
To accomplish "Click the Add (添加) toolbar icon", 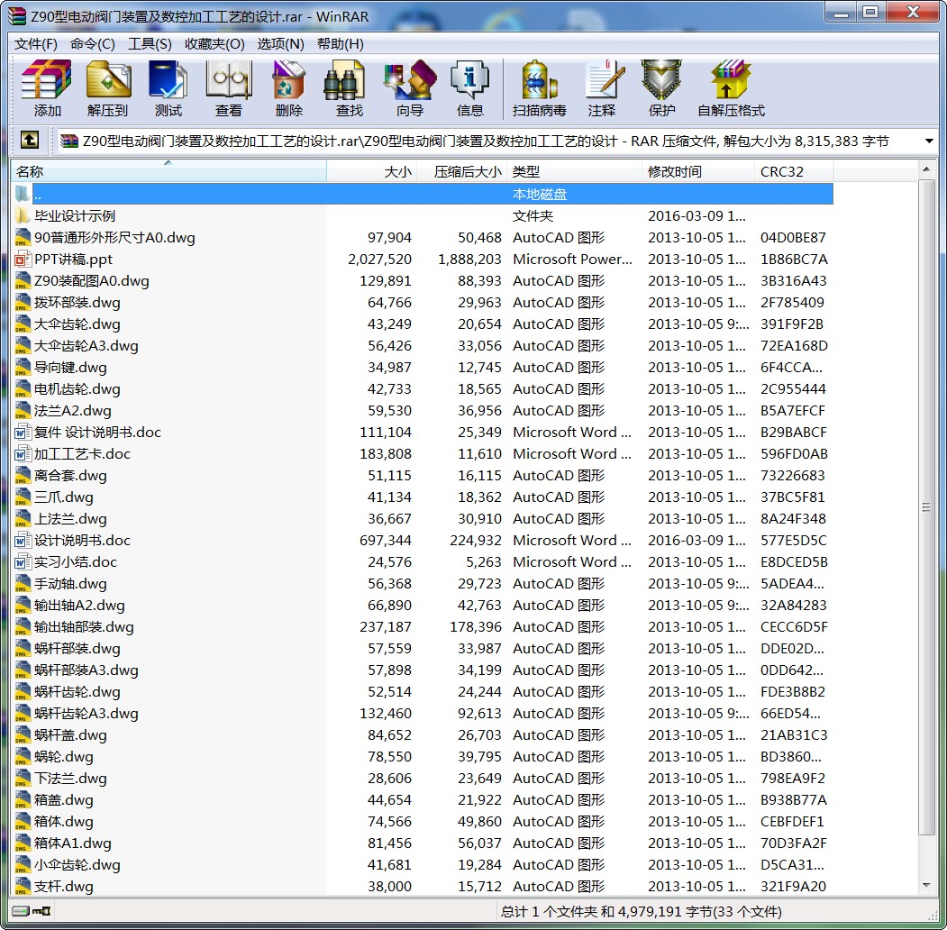I will pyautogui.click(x=47, y=80).
